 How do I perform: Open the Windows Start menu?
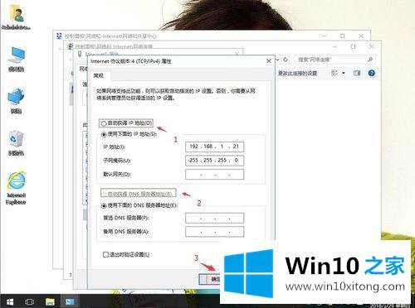pos(10,301)
